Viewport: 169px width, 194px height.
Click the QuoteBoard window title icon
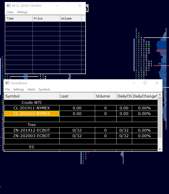[8, 83]
